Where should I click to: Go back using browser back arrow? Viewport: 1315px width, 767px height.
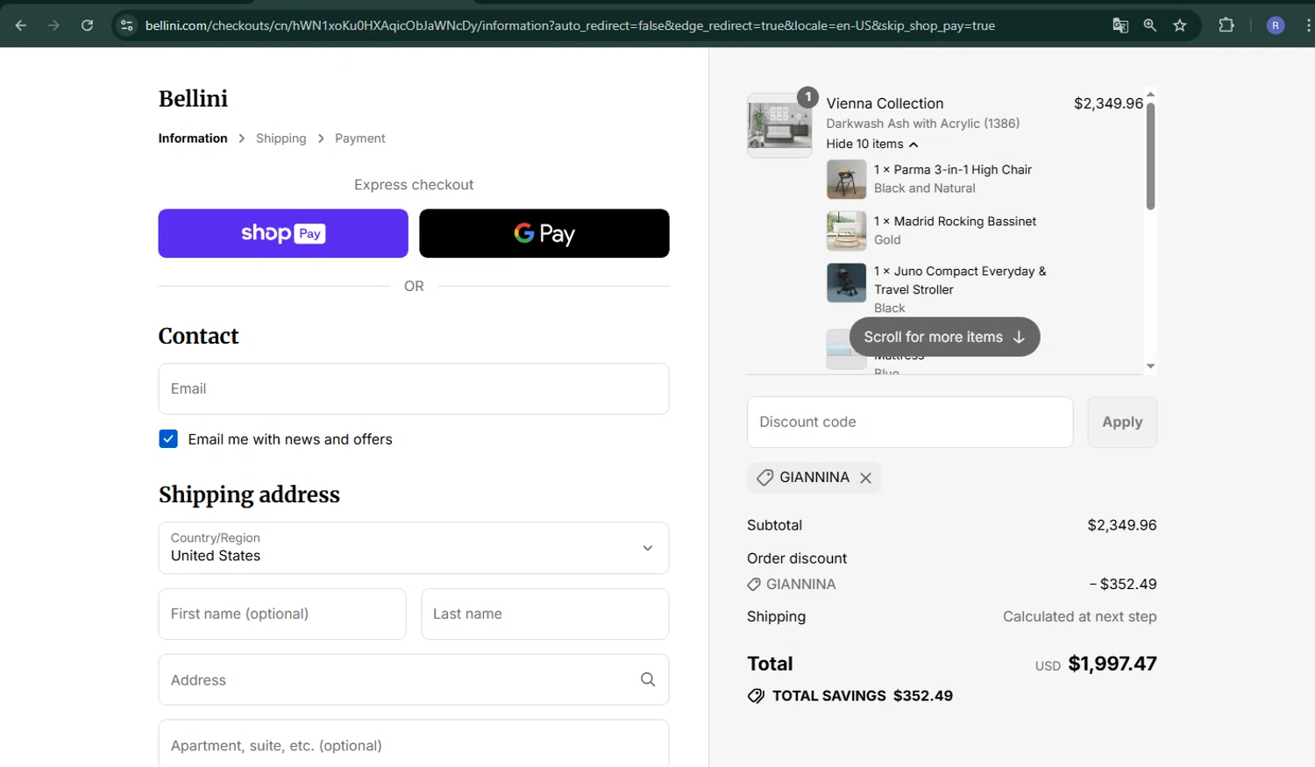[21, 25]
